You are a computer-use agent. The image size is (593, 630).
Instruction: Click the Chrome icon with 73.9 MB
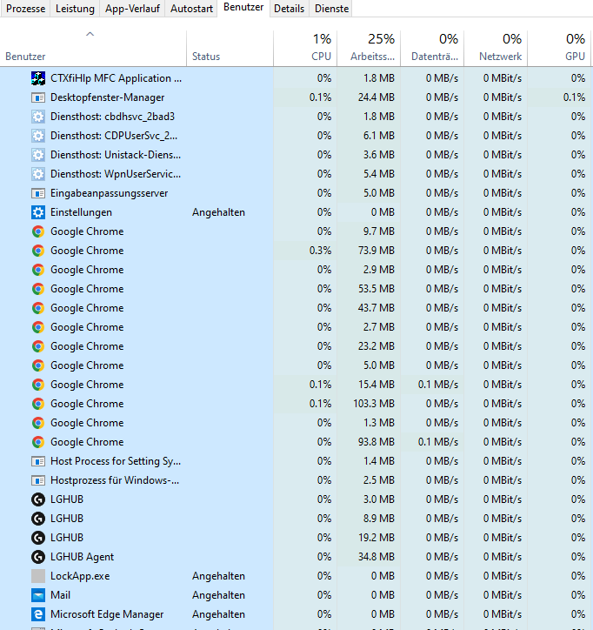38,251
